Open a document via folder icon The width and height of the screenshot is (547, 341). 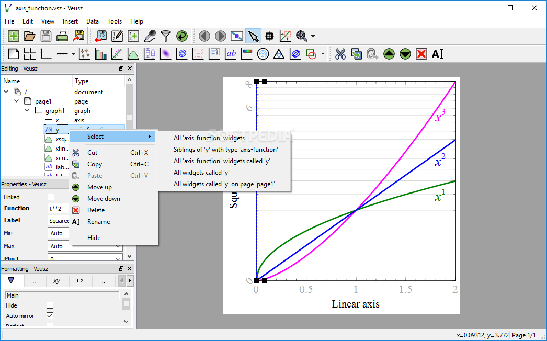(x=30, y=36)
